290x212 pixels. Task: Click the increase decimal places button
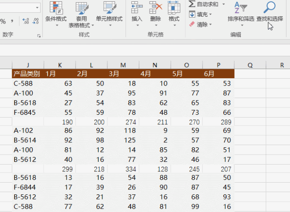[x=26, y=21]
